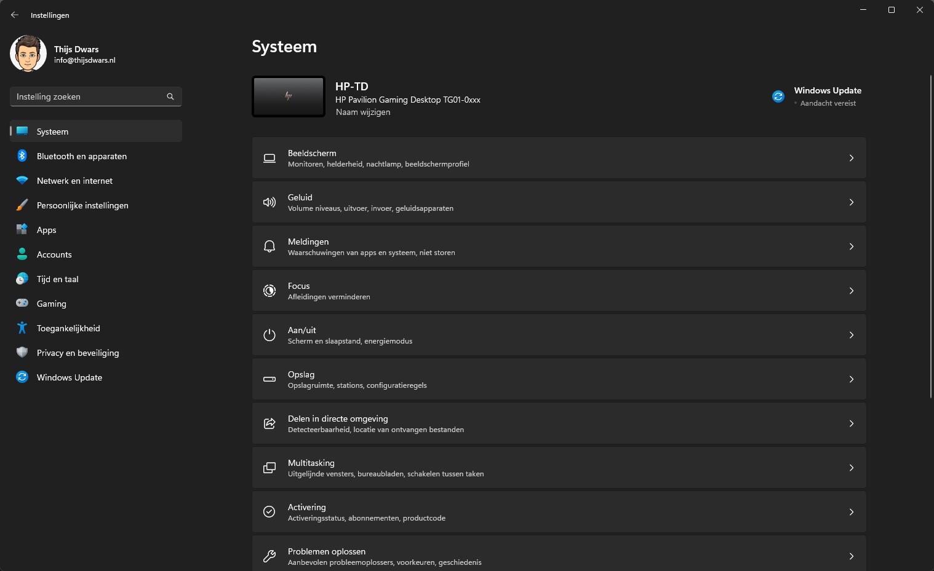The height and width of the screenshot is (571, 934).
Task: Click the Instelling zoeken search field
Action: (89, 96)
